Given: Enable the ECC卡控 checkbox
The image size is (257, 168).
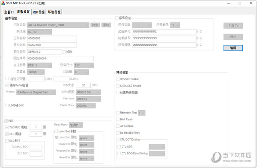Looking at the screenshot, I should [x=7, y=141].
